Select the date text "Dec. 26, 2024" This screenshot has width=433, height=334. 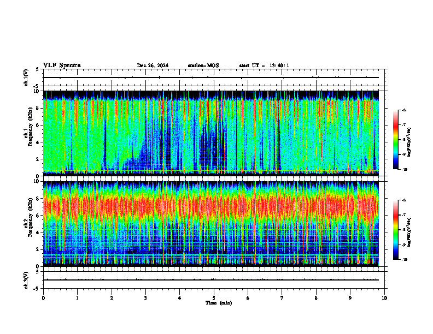(x=153, y=65)
